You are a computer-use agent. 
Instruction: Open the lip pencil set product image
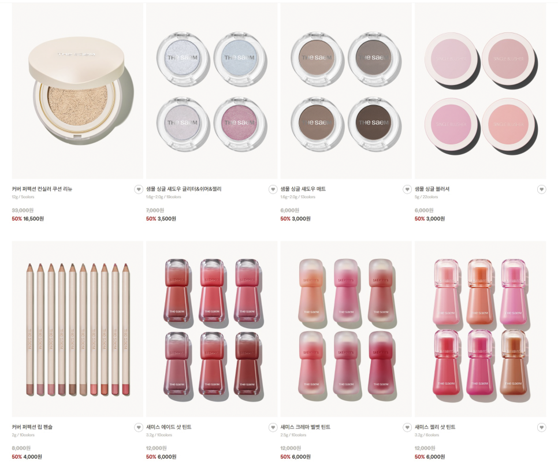(x=77, y=329)
